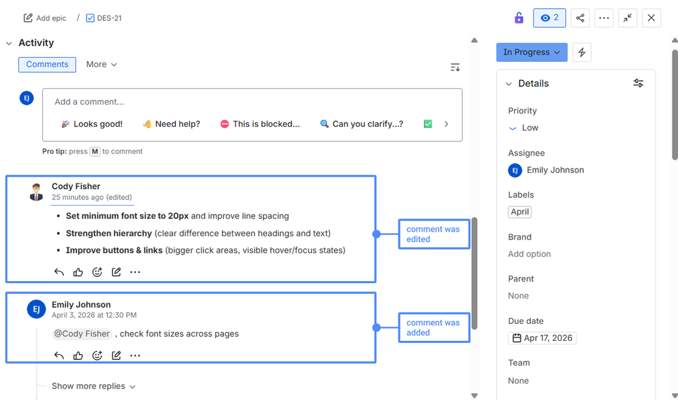Click the Details panel configure icon

[638, 83]
